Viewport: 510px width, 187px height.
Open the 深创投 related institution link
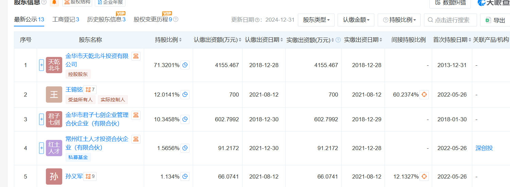coord(484,148)
